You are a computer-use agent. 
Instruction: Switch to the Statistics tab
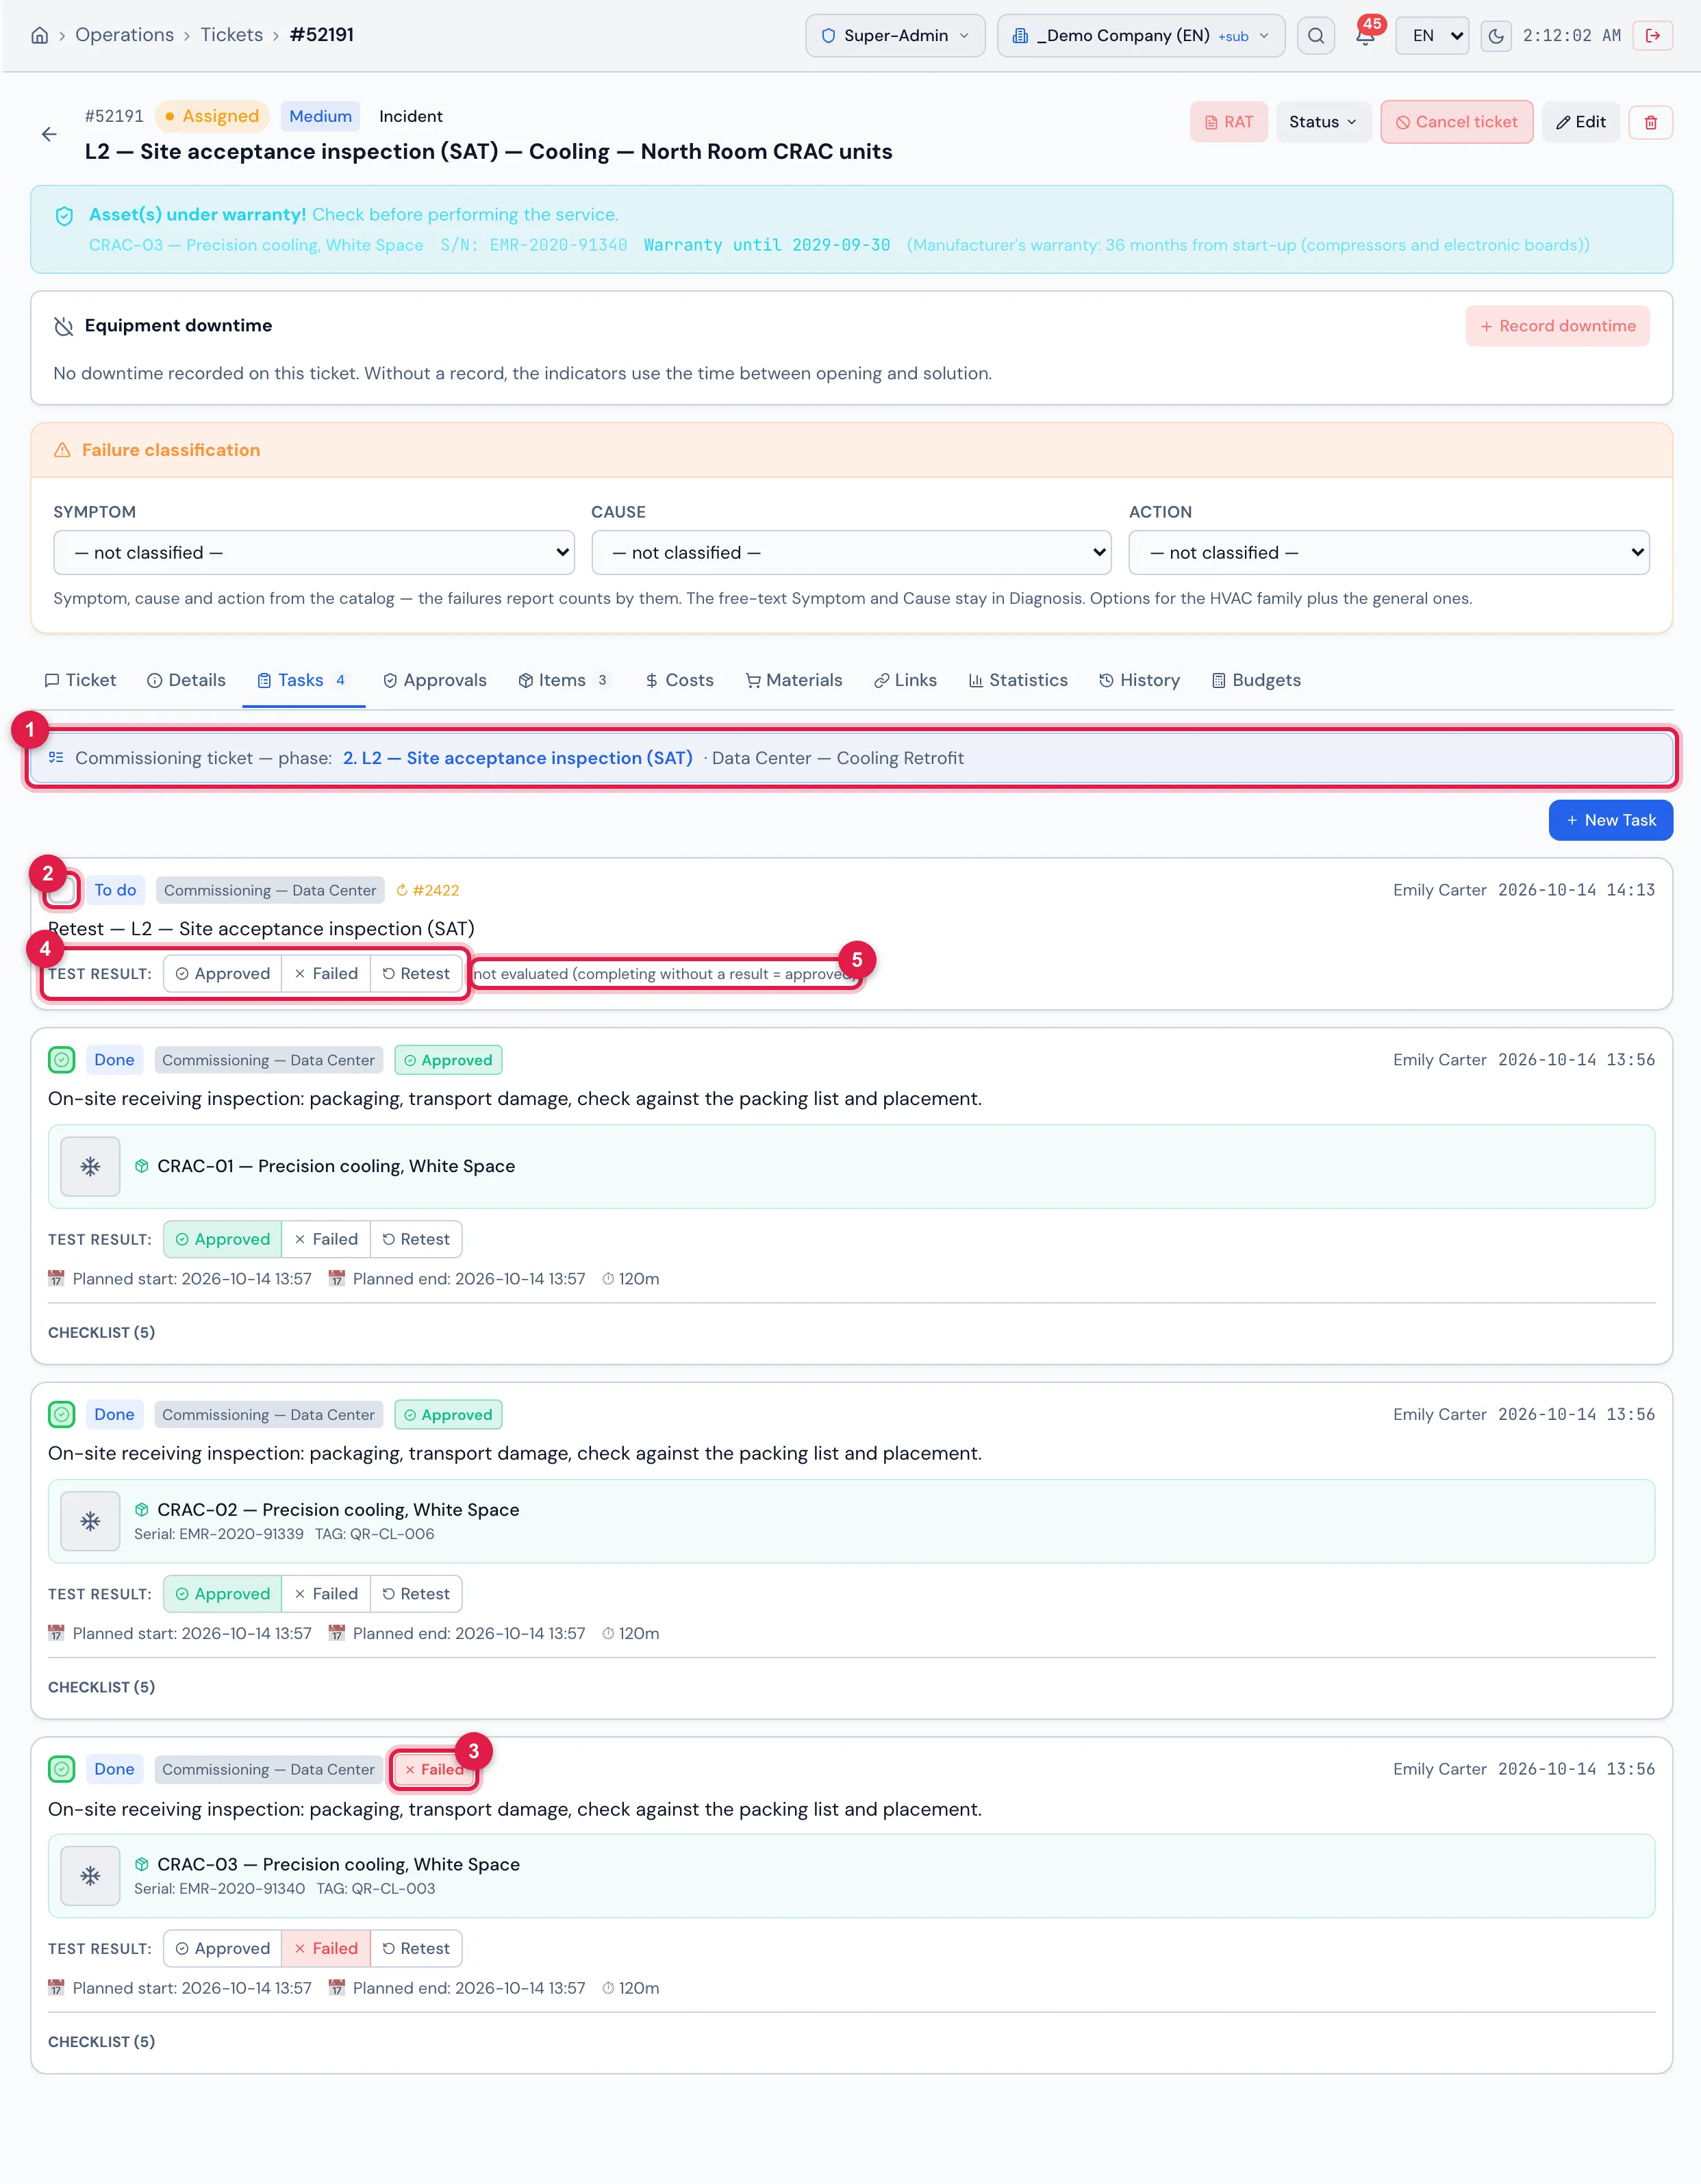point(1018,680)
